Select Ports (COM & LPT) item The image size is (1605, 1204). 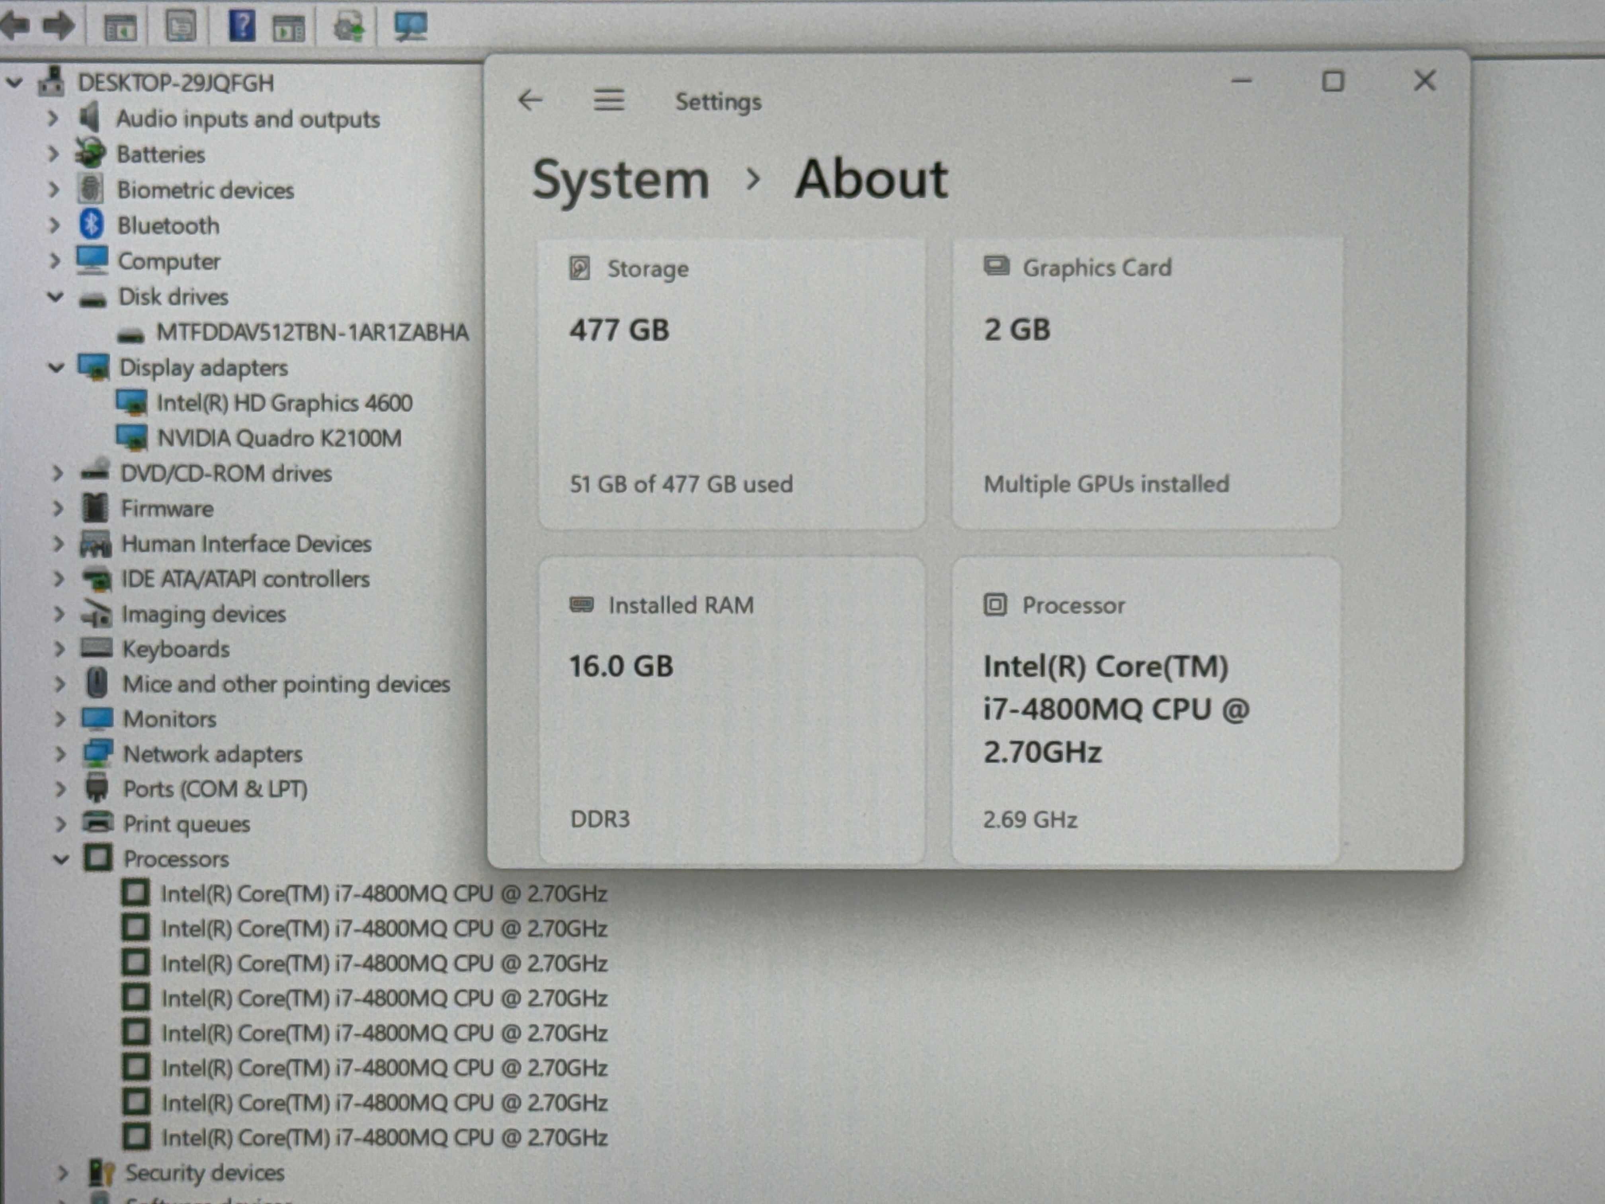(x=215, y=789)
